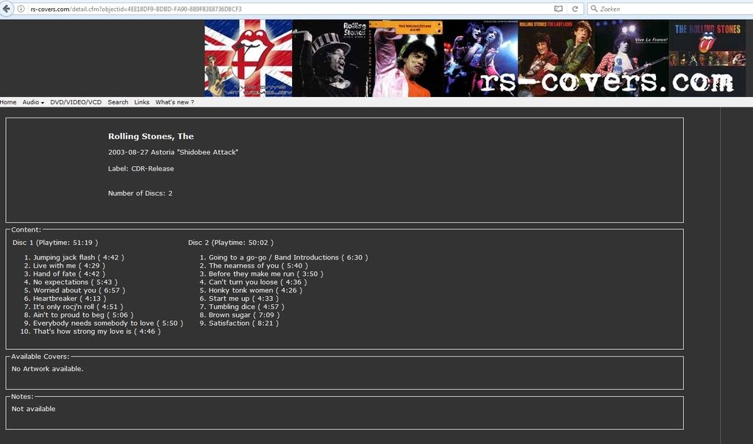The width and height of the screenshot is (753, 444).
Task: Focus the Zoeken search field
Action: pos(672,9)
